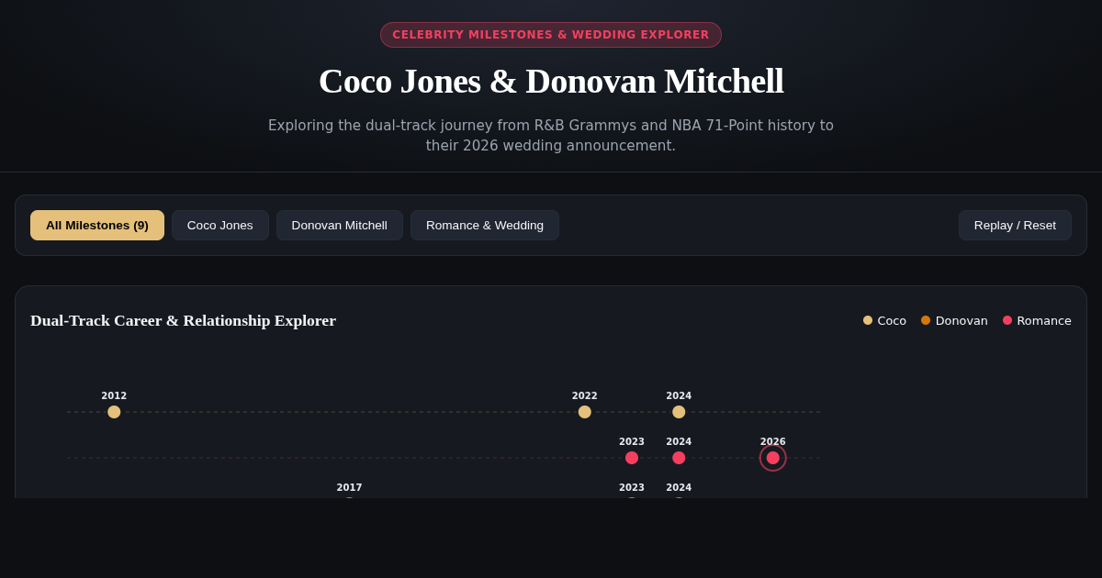The height and width of the screenshot is (578, 1102).
Task: Click the Coco legend label
Action: click(x=892, y=320)
